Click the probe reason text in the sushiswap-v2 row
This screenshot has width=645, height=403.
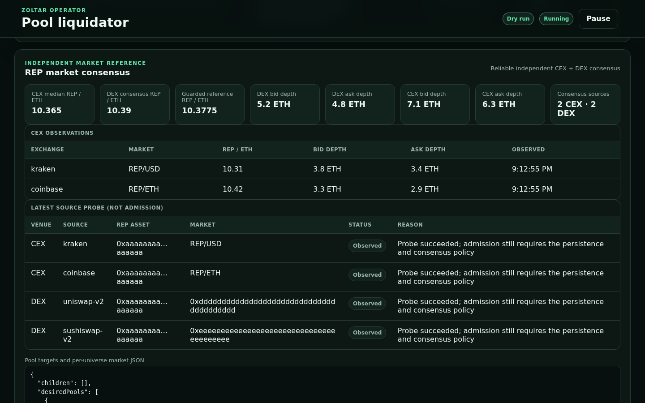pyautogui.click(x=501, y=335)
